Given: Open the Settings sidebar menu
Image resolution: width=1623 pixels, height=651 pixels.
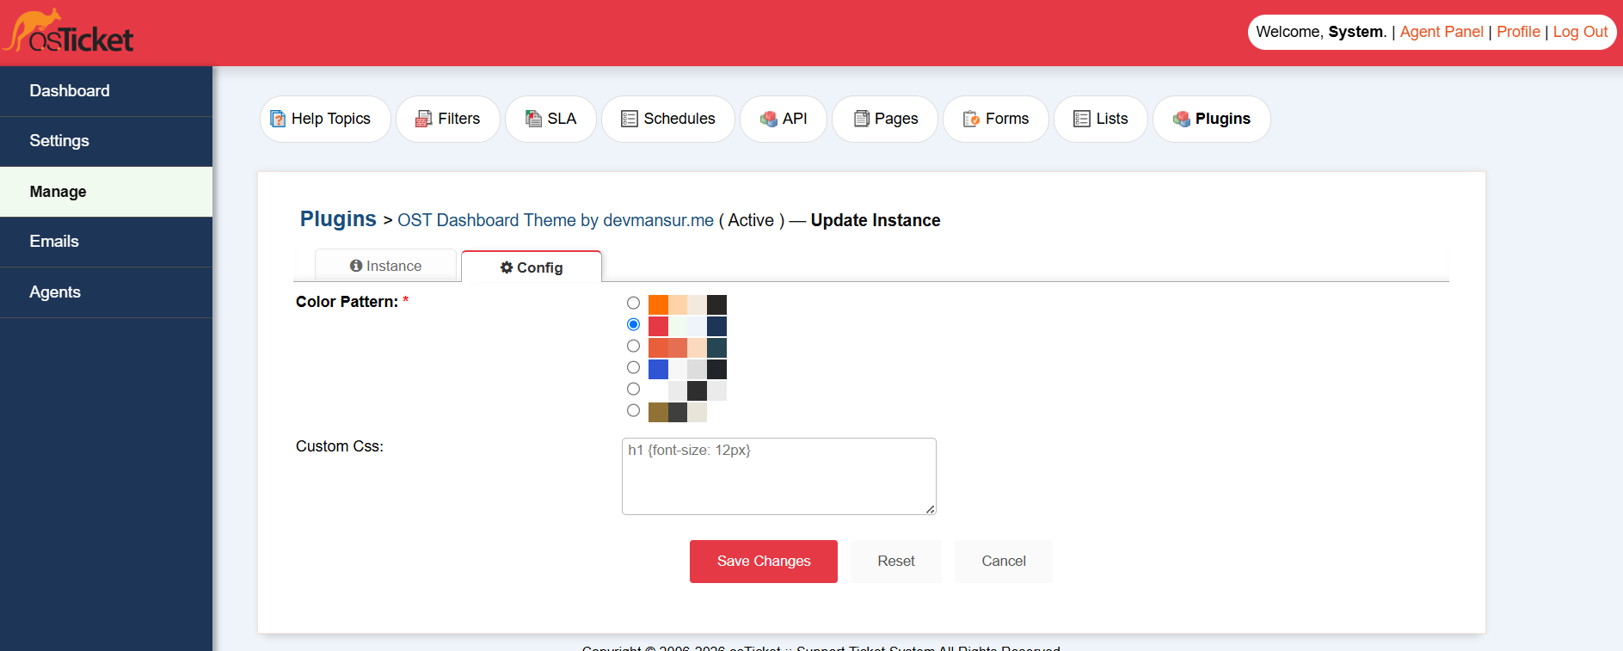Looking at the screenshot, I should (x=106, y=141).
